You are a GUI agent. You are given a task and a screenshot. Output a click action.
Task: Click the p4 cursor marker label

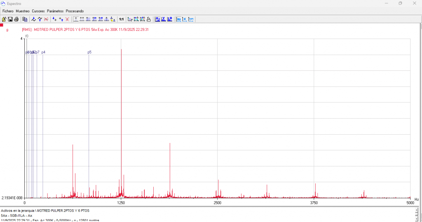[43, 52]
